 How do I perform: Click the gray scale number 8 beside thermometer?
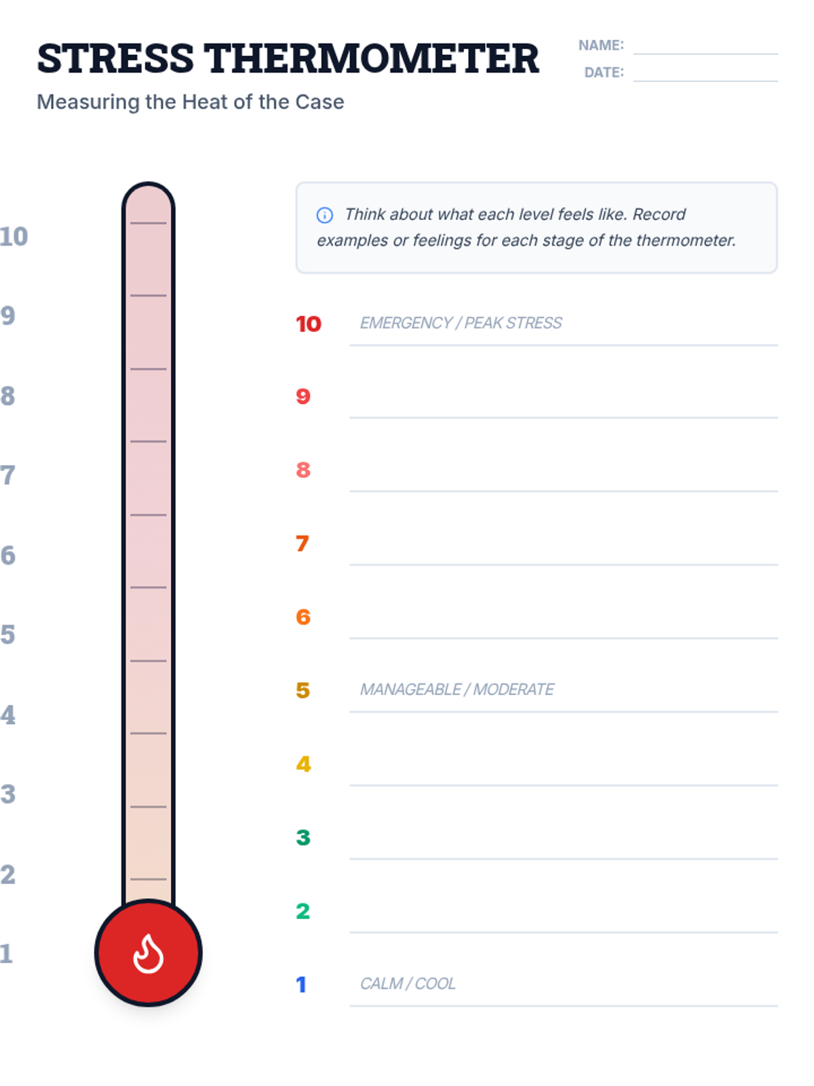pyautogui.click(x=8, y=396)
